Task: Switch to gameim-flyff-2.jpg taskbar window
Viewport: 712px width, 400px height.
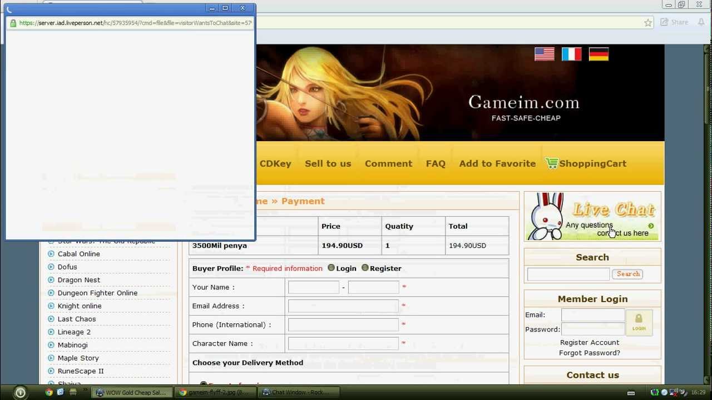Action: pyautogui.click(x=215, y=392)
